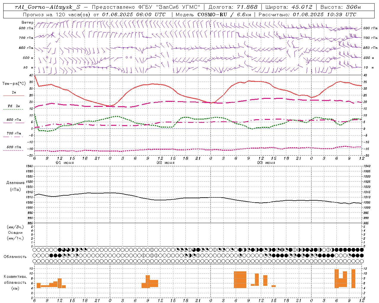This screenshot has height=303, width=379.
Task: Click the black pressure curve line
Action: pos(198,198)
